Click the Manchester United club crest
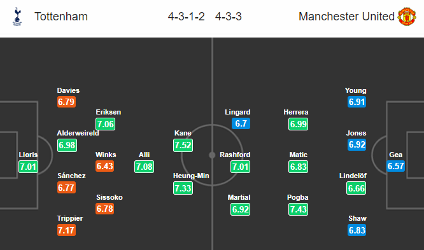 tap(406, 17)
